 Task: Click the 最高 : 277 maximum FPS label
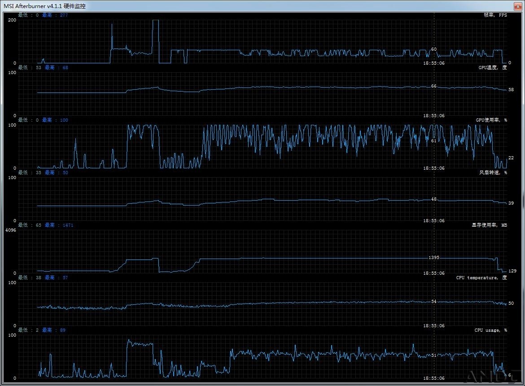coord(55,15)
